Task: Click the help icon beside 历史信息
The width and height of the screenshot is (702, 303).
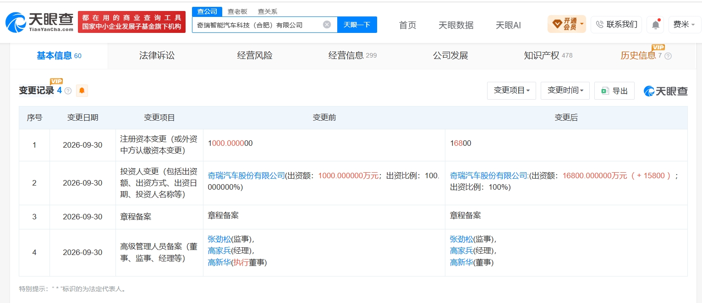Action: (668, 56)
